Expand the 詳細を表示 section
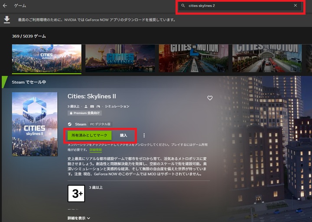 coord(79,218)
